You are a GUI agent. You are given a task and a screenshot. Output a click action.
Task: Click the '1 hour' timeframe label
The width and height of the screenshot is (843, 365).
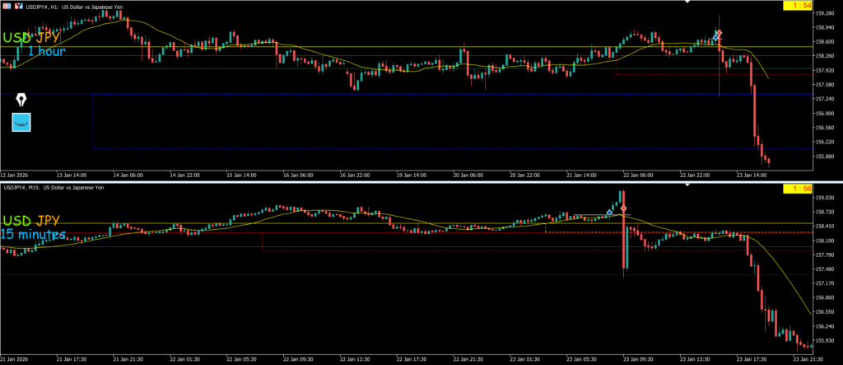pos(47,51)
